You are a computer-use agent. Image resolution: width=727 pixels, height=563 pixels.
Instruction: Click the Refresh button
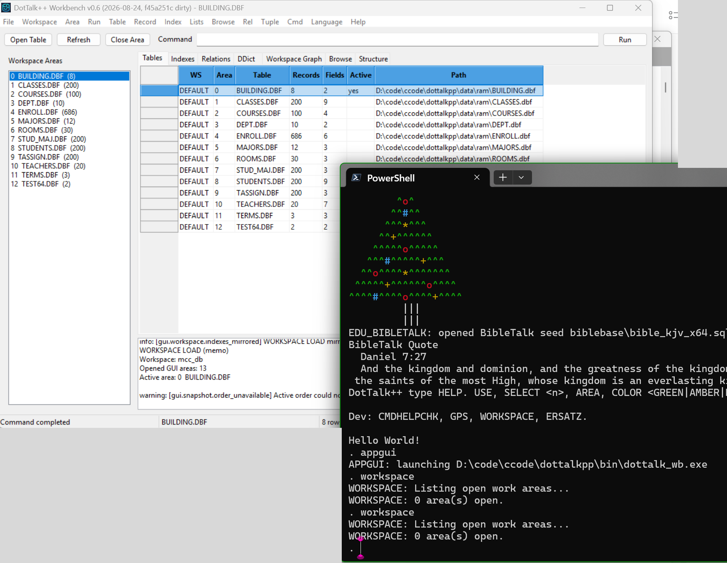pos(79,39)
